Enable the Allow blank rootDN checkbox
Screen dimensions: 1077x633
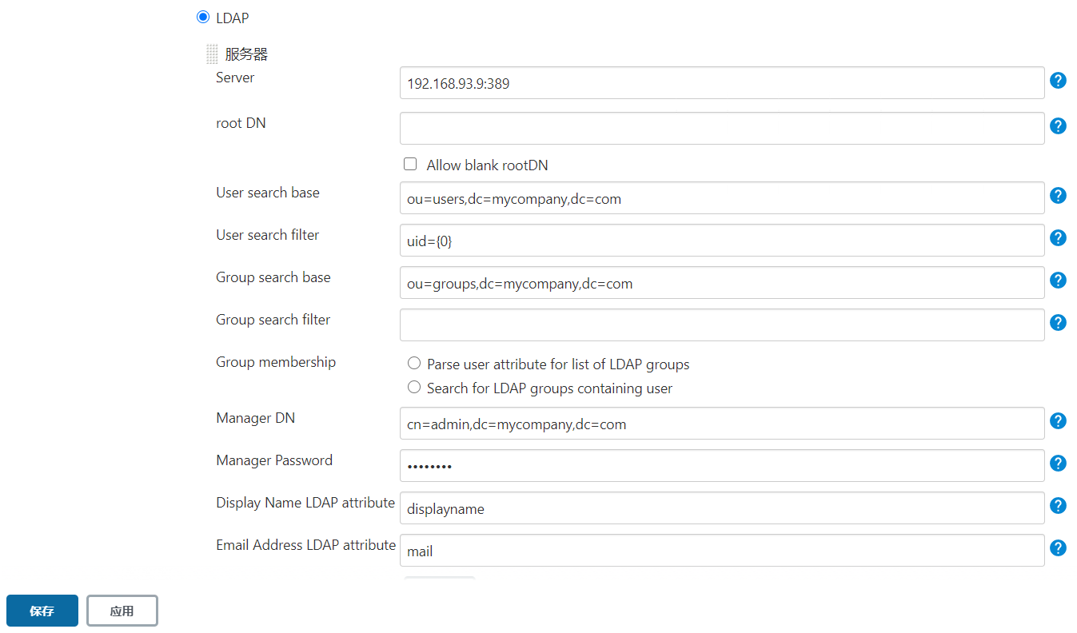tap(410, 164)
